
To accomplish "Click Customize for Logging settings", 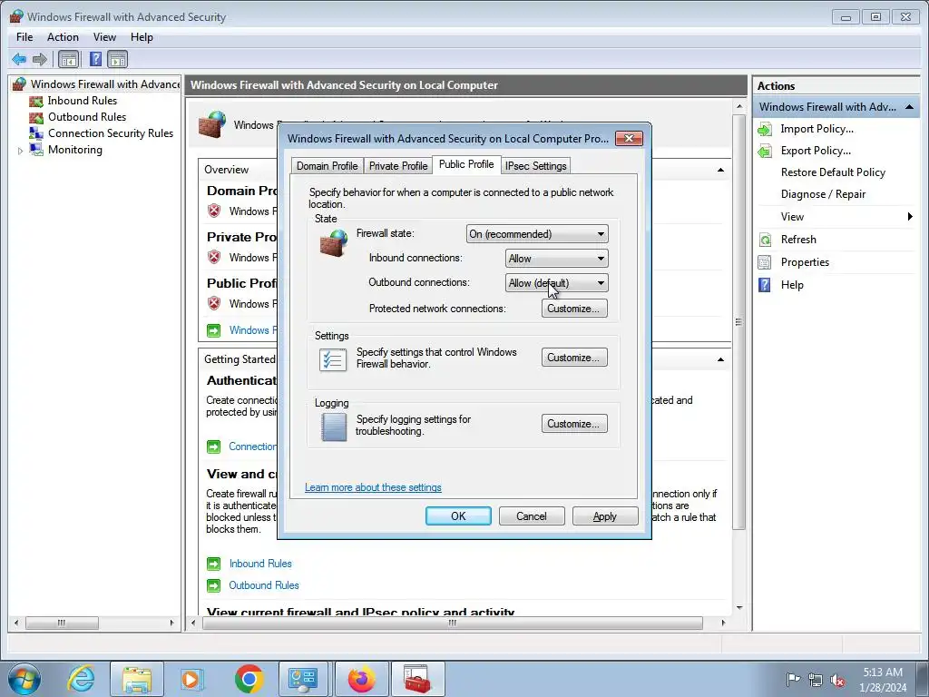I will [574, 424].
